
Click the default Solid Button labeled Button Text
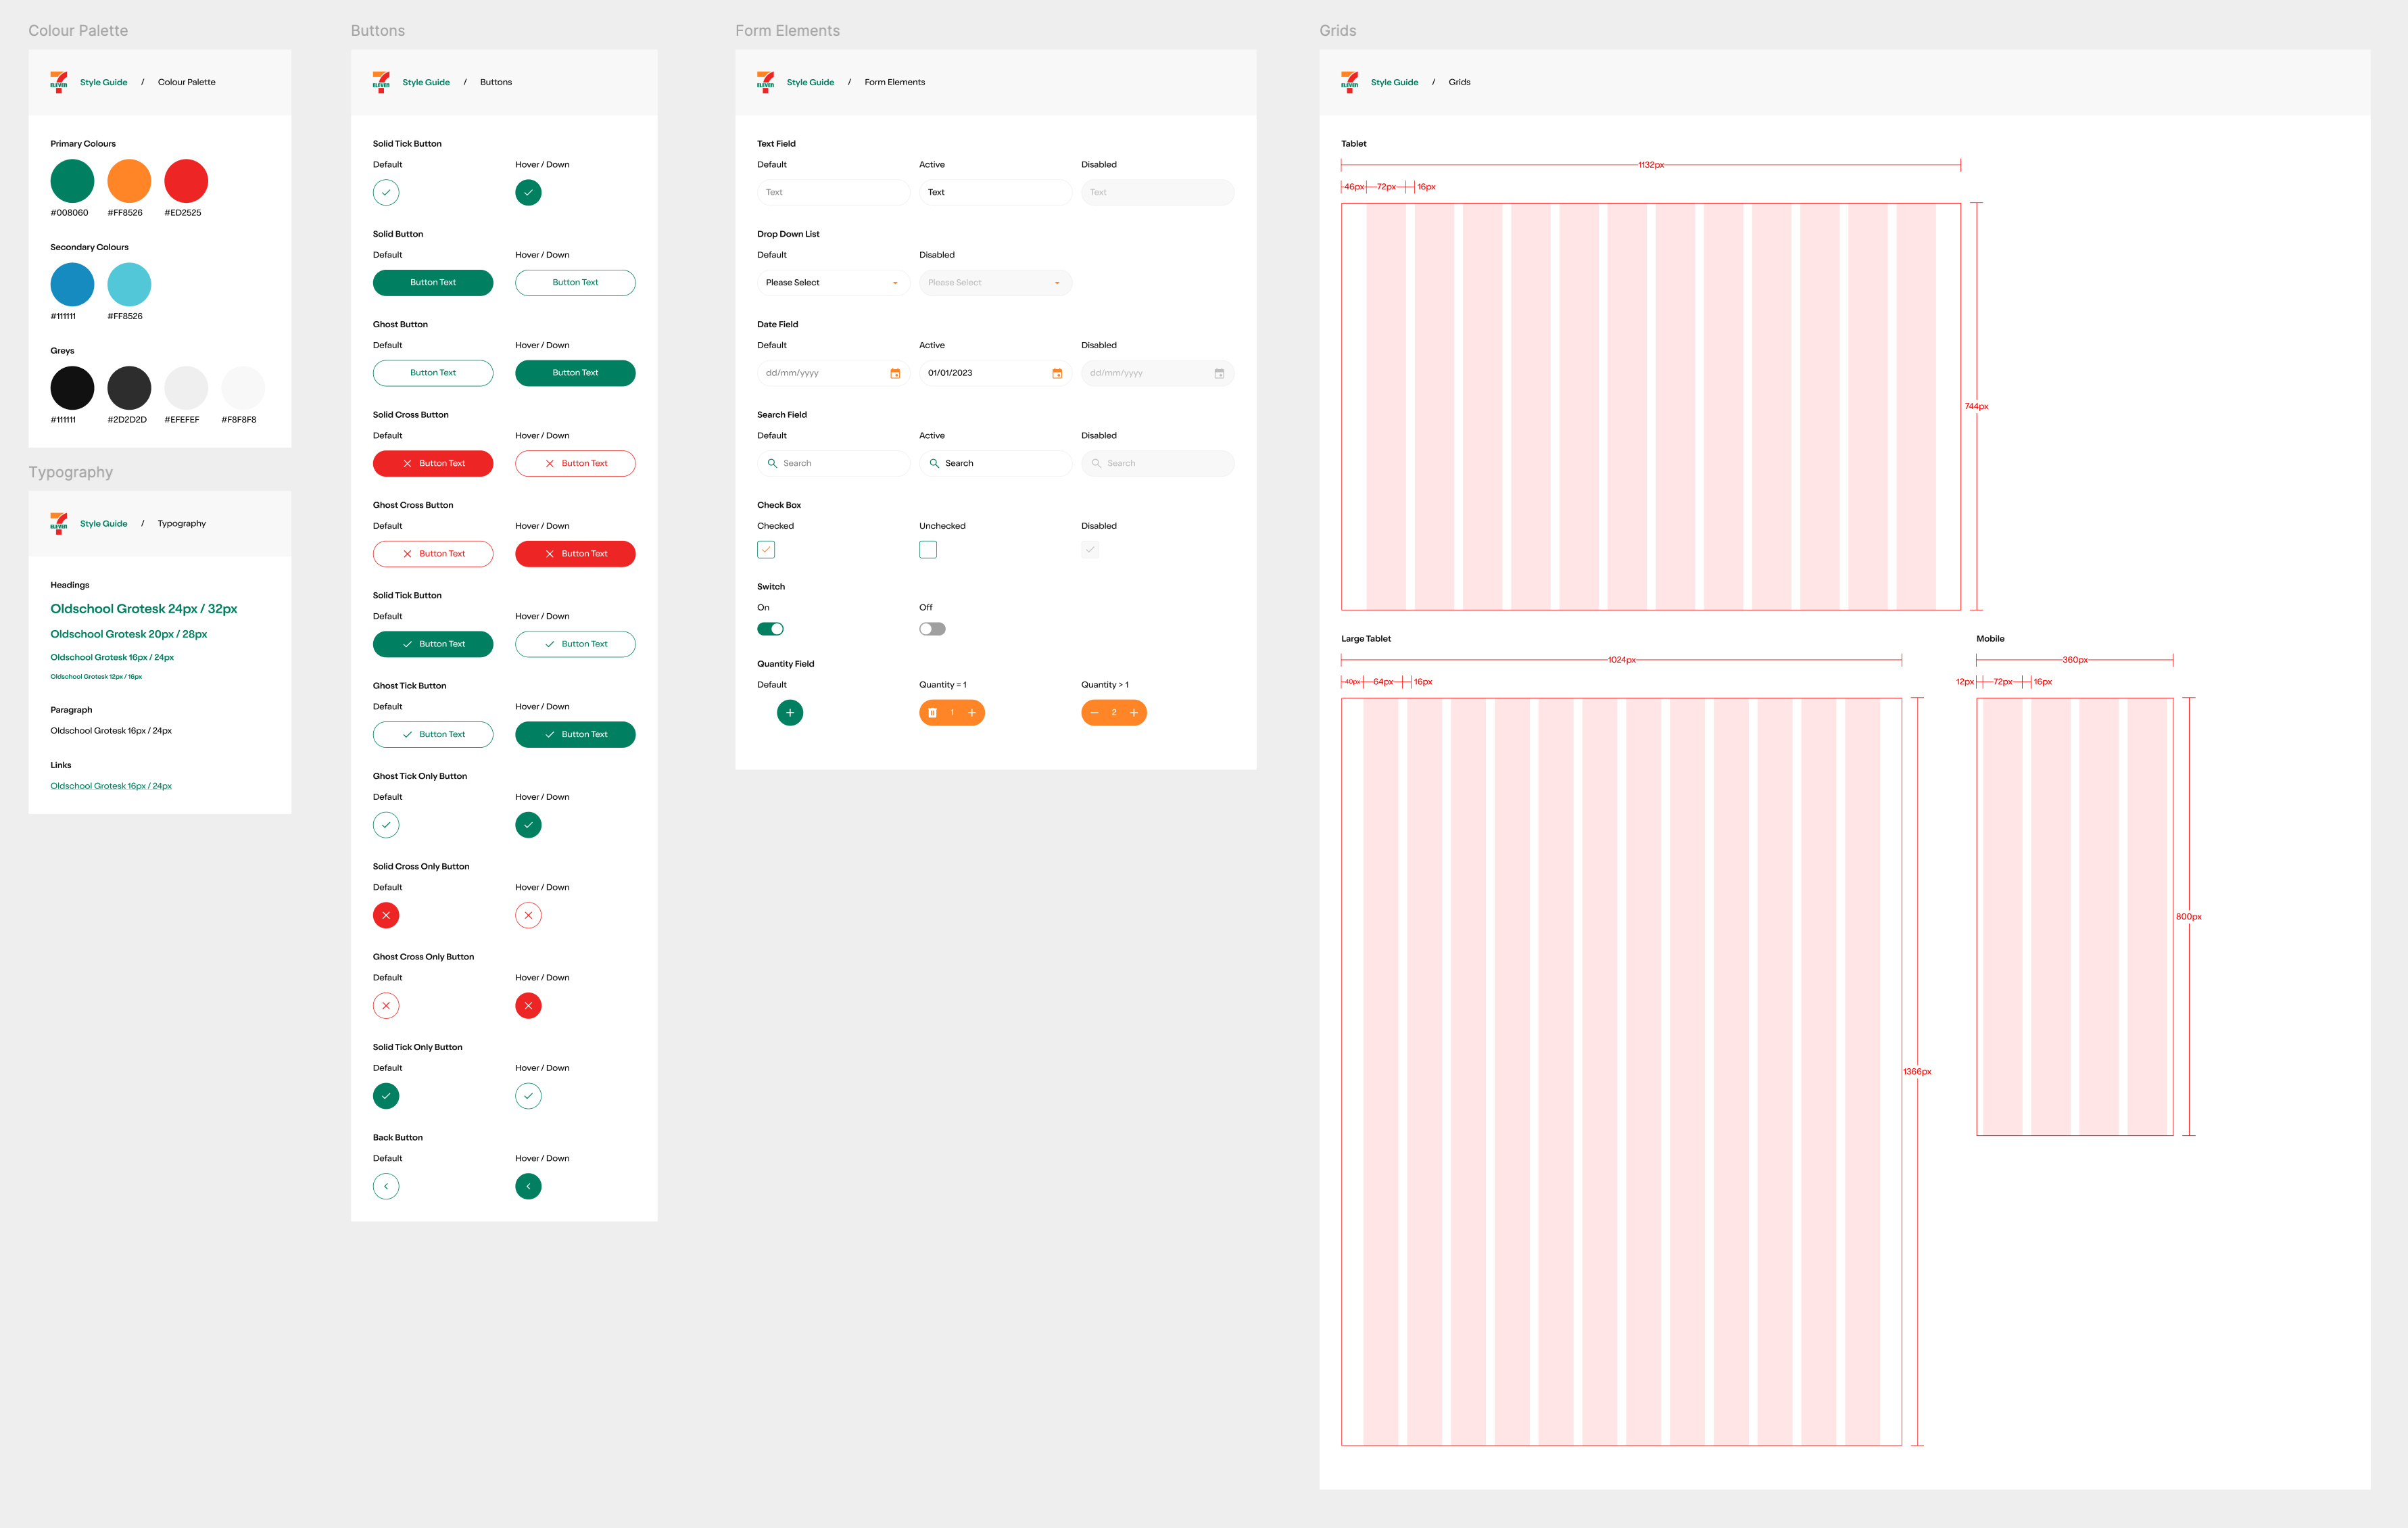(x=433, y=283)
